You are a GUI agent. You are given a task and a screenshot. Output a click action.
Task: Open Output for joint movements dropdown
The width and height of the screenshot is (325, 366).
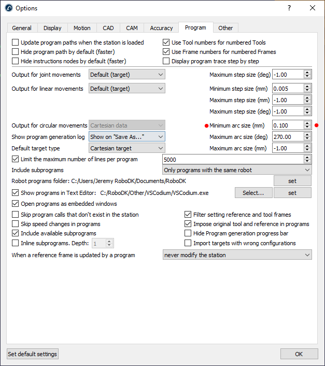[126, 75]
